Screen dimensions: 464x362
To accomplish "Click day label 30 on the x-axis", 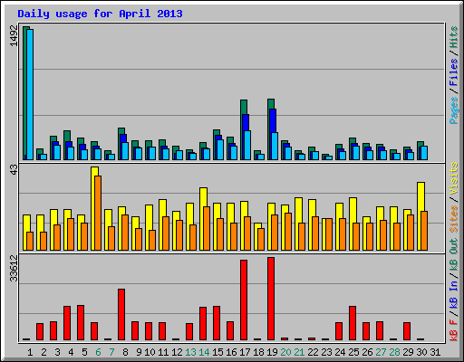I will (x=421, y=352).
